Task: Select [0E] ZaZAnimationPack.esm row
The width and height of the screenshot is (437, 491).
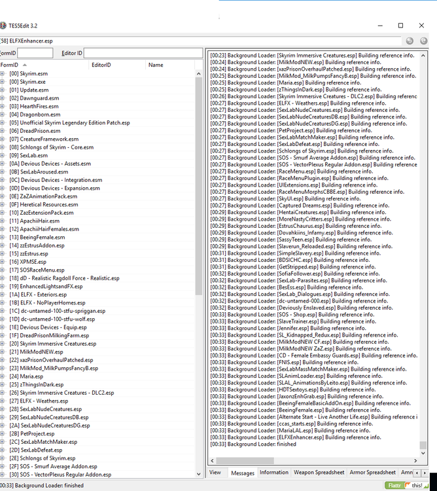Action: pyautogui.click(x=97, y=196)
